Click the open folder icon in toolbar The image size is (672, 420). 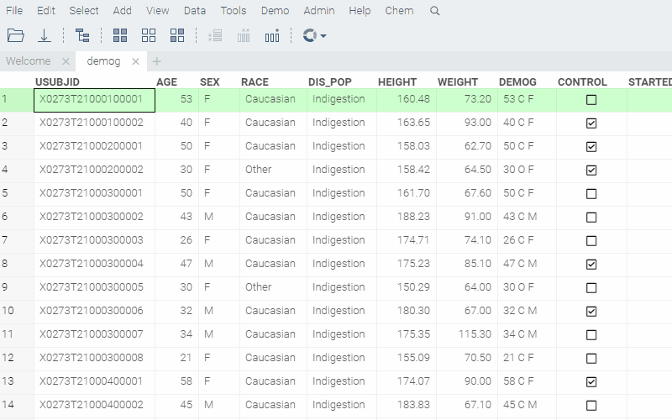coord(15,35)
